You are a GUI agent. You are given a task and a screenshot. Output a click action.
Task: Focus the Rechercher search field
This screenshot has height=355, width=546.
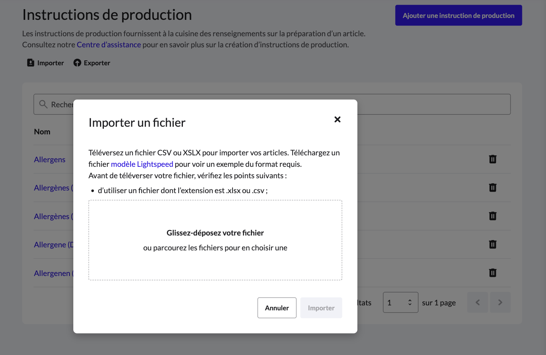point(272,104)
